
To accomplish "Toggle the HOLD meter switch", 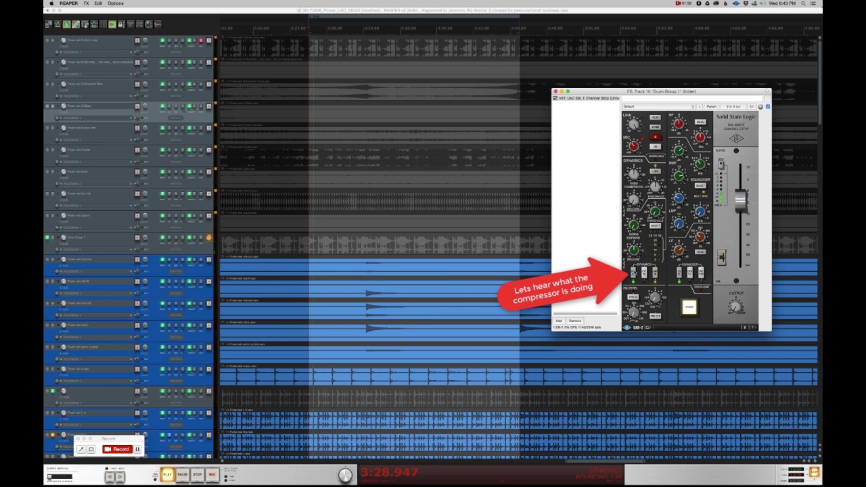I will point(721,164).
